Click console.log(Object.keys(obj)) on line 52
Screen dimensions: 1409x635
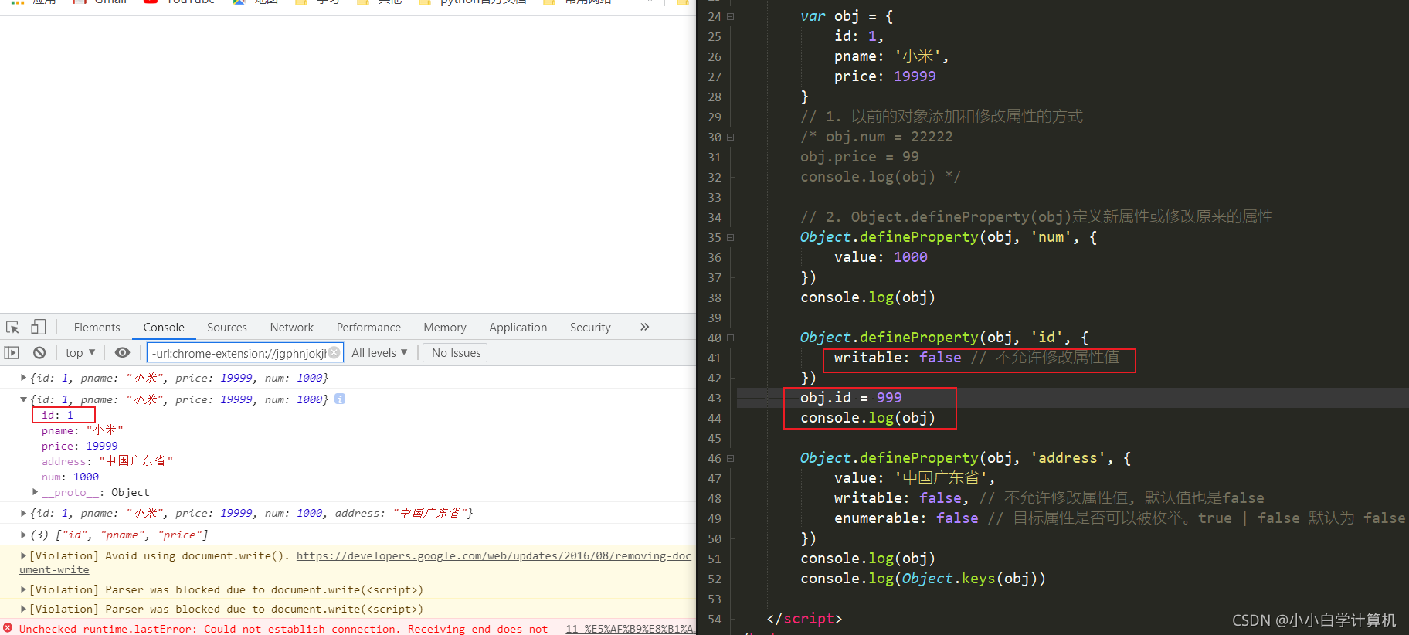(x=923, y=579)
